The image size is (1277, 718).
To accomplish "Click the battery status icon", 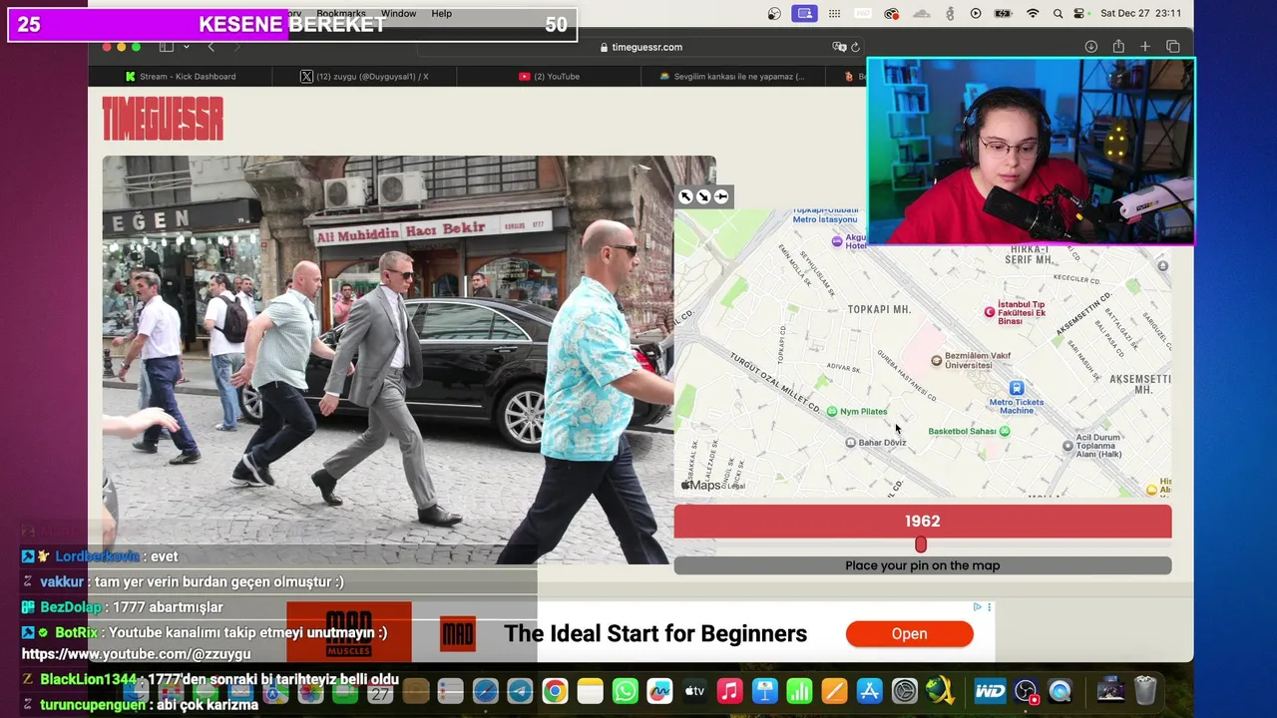I will click(1004, 14).
